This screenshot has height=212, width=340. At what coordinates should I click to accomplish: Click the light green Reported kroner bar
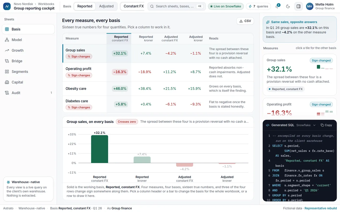[142, 160]
